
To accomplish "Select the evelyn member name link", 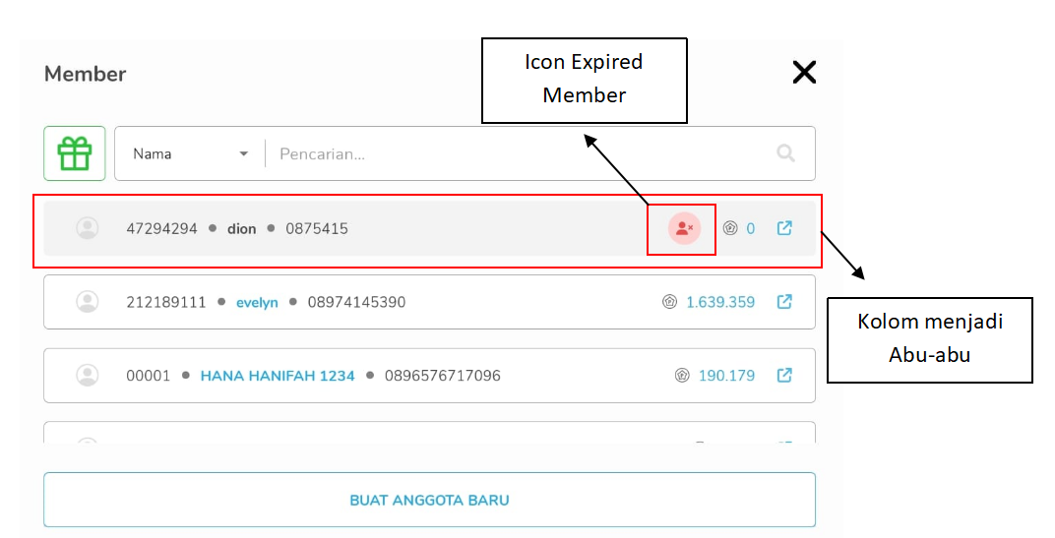I will coord(257,303).
